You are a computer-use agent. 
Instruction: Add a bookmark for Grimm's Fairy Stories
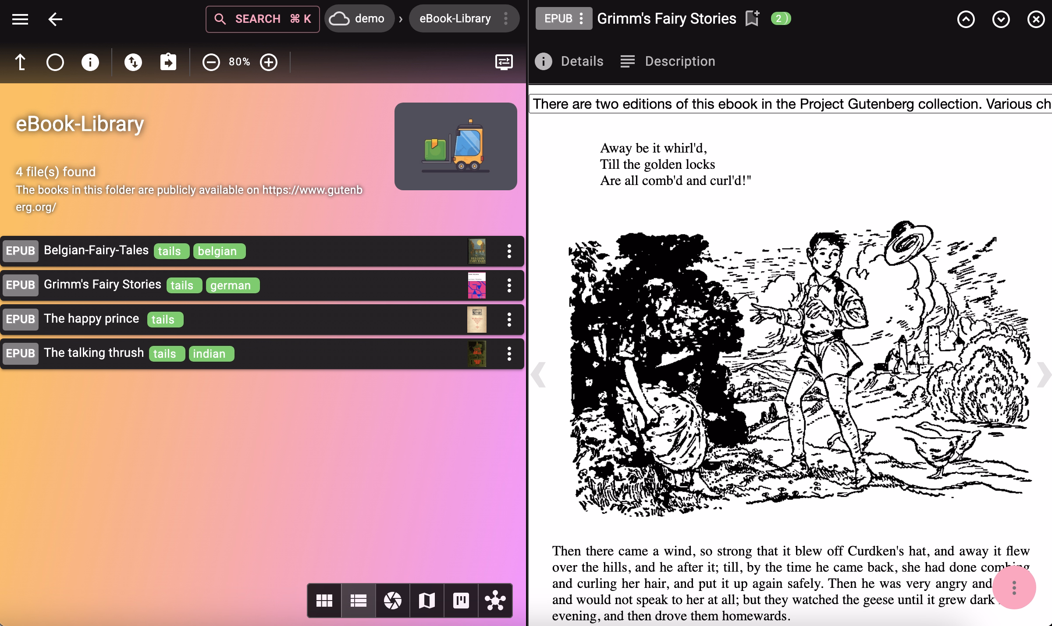752,18
